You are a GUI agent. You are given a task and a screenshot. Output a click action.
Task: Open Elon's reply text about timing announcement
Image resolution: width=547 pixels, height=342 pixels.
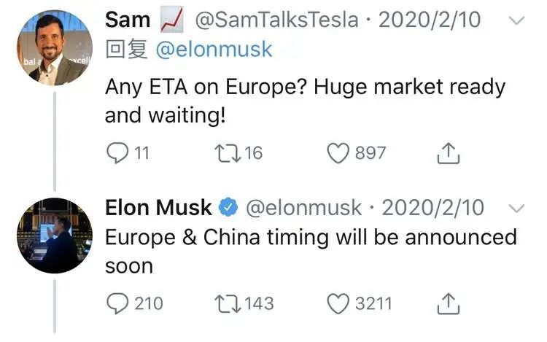311,252
